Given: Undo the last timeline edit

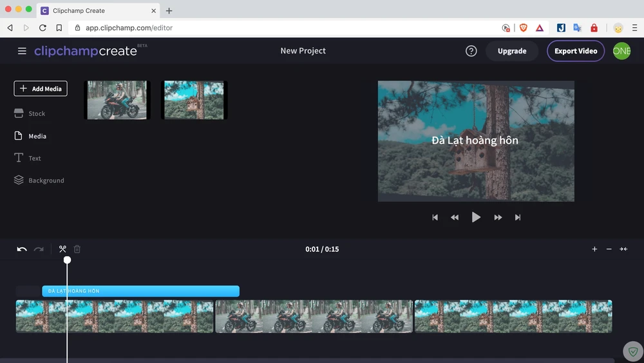Looking at the screenshot, I should (22, 250).
